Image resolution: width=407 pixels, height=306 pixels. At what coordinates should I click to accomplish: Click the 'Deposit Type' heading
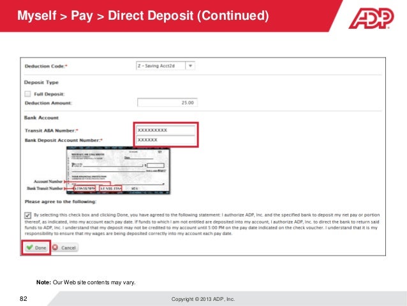point(41,82)
